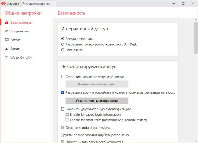198x143 pixels.
Task: Minimize the AnyDesk window
Action: click(174, 4)
